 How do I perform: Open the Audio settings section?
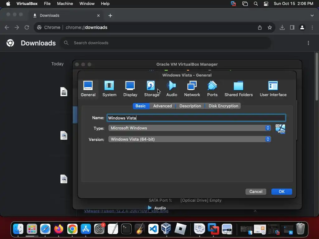pyautogui.click(x=172, y=89)
